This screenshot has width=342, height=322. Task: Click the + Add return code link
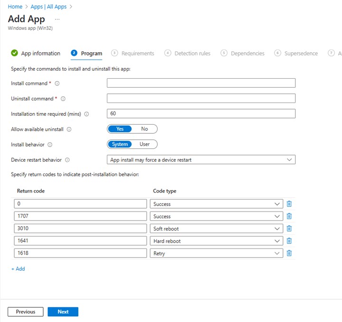18,269
